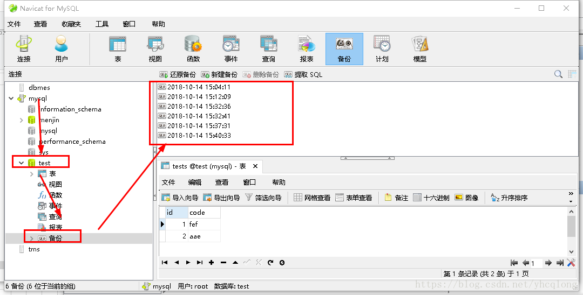
Task: Collapse the mysql connection node
Action: tap(11, 98)
